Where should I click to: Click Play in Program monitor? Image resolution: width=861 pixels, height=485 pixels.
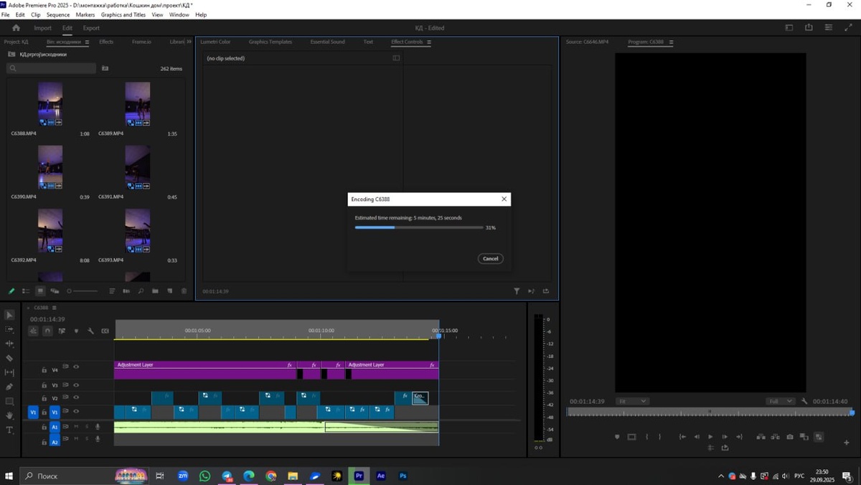710,437
